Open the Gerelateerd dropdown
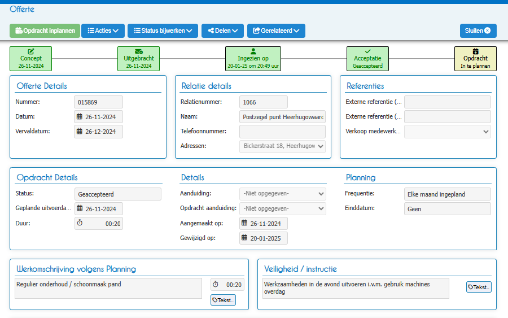The height and width of the screenshot is (318, 508). point(276,31)
